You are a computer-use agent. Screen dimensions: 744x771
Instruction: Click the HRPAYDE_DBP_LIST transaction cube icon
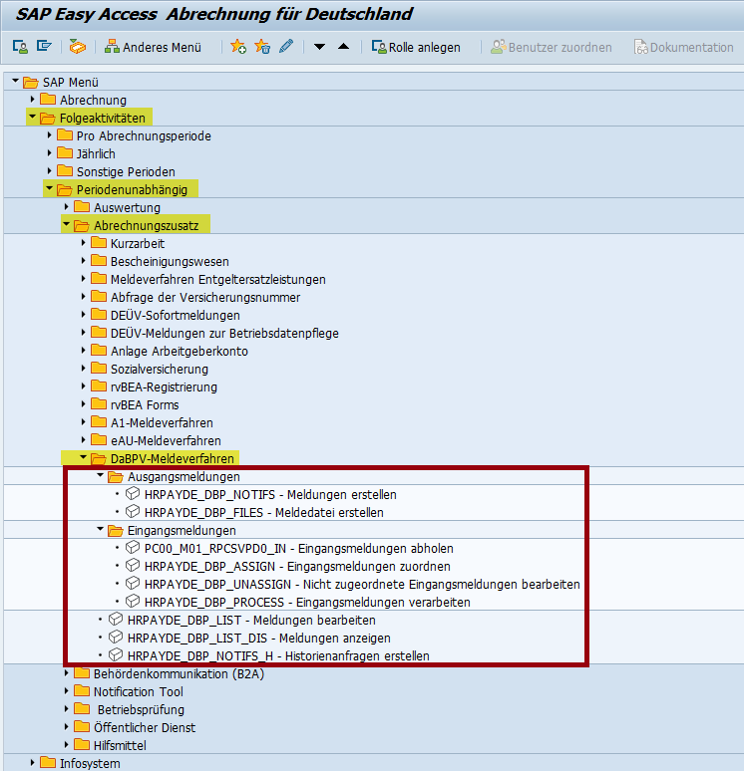(116, 619)
